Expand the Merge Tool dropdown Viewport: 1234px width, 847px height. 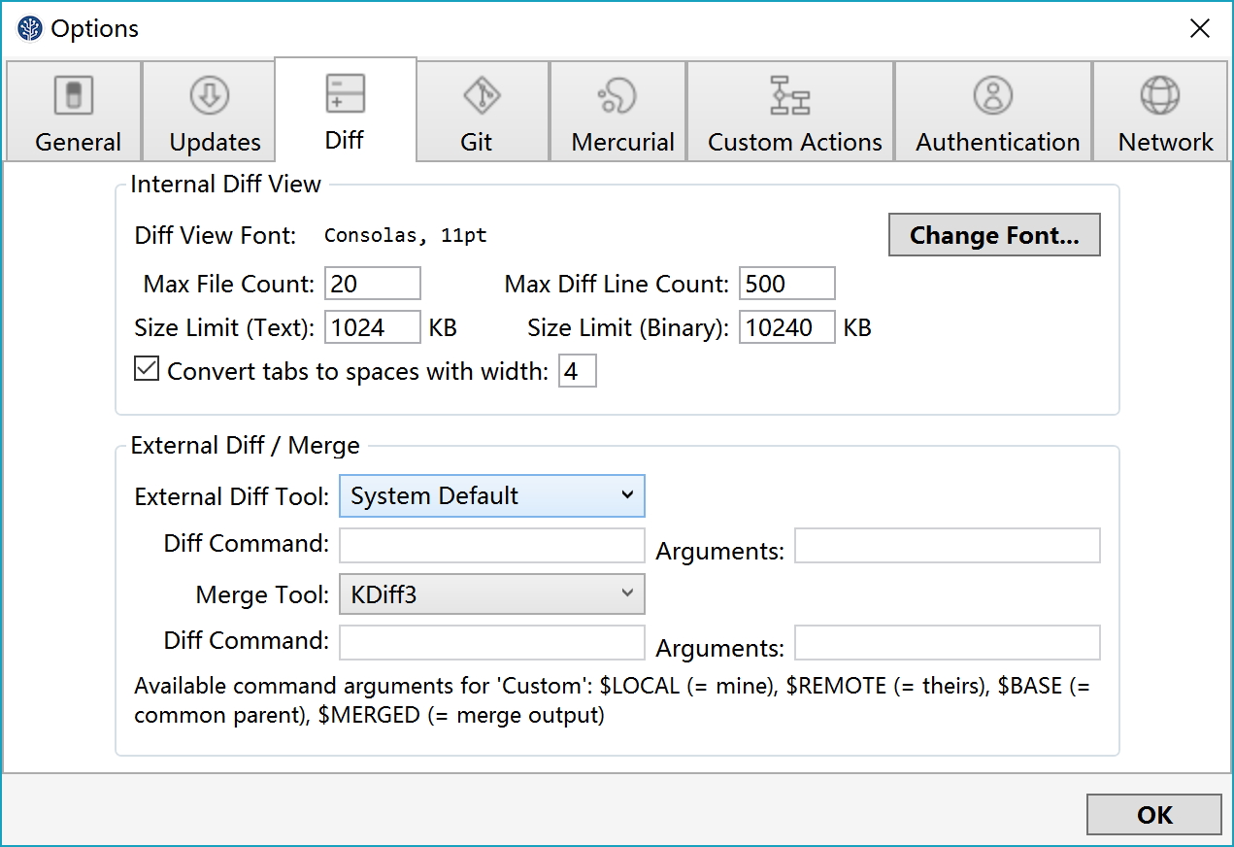[x=491, y=594]
